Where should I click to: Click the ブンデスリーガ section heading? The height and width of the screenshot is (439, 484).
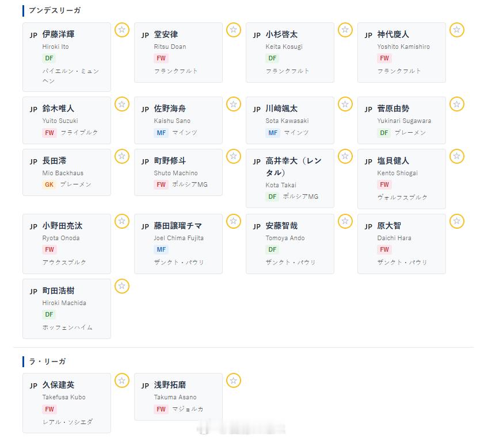coord(55,10)
